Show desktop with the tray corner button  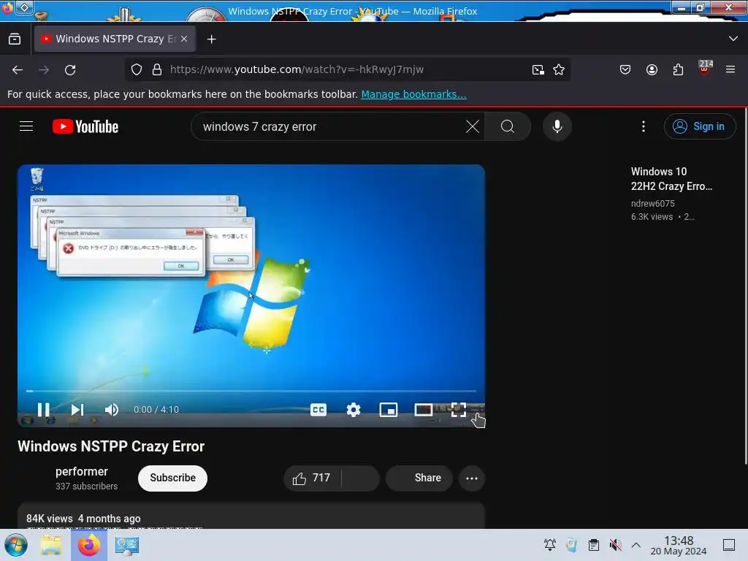728,545
